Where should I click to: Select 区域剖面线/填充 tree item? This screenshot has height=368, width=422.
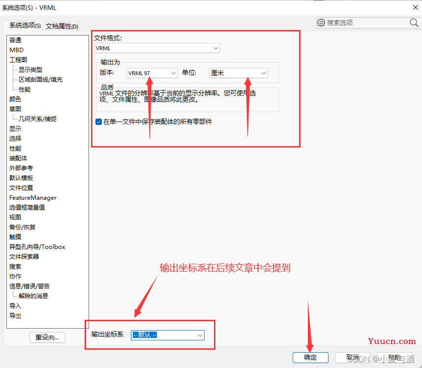click(x=41, y=80)
